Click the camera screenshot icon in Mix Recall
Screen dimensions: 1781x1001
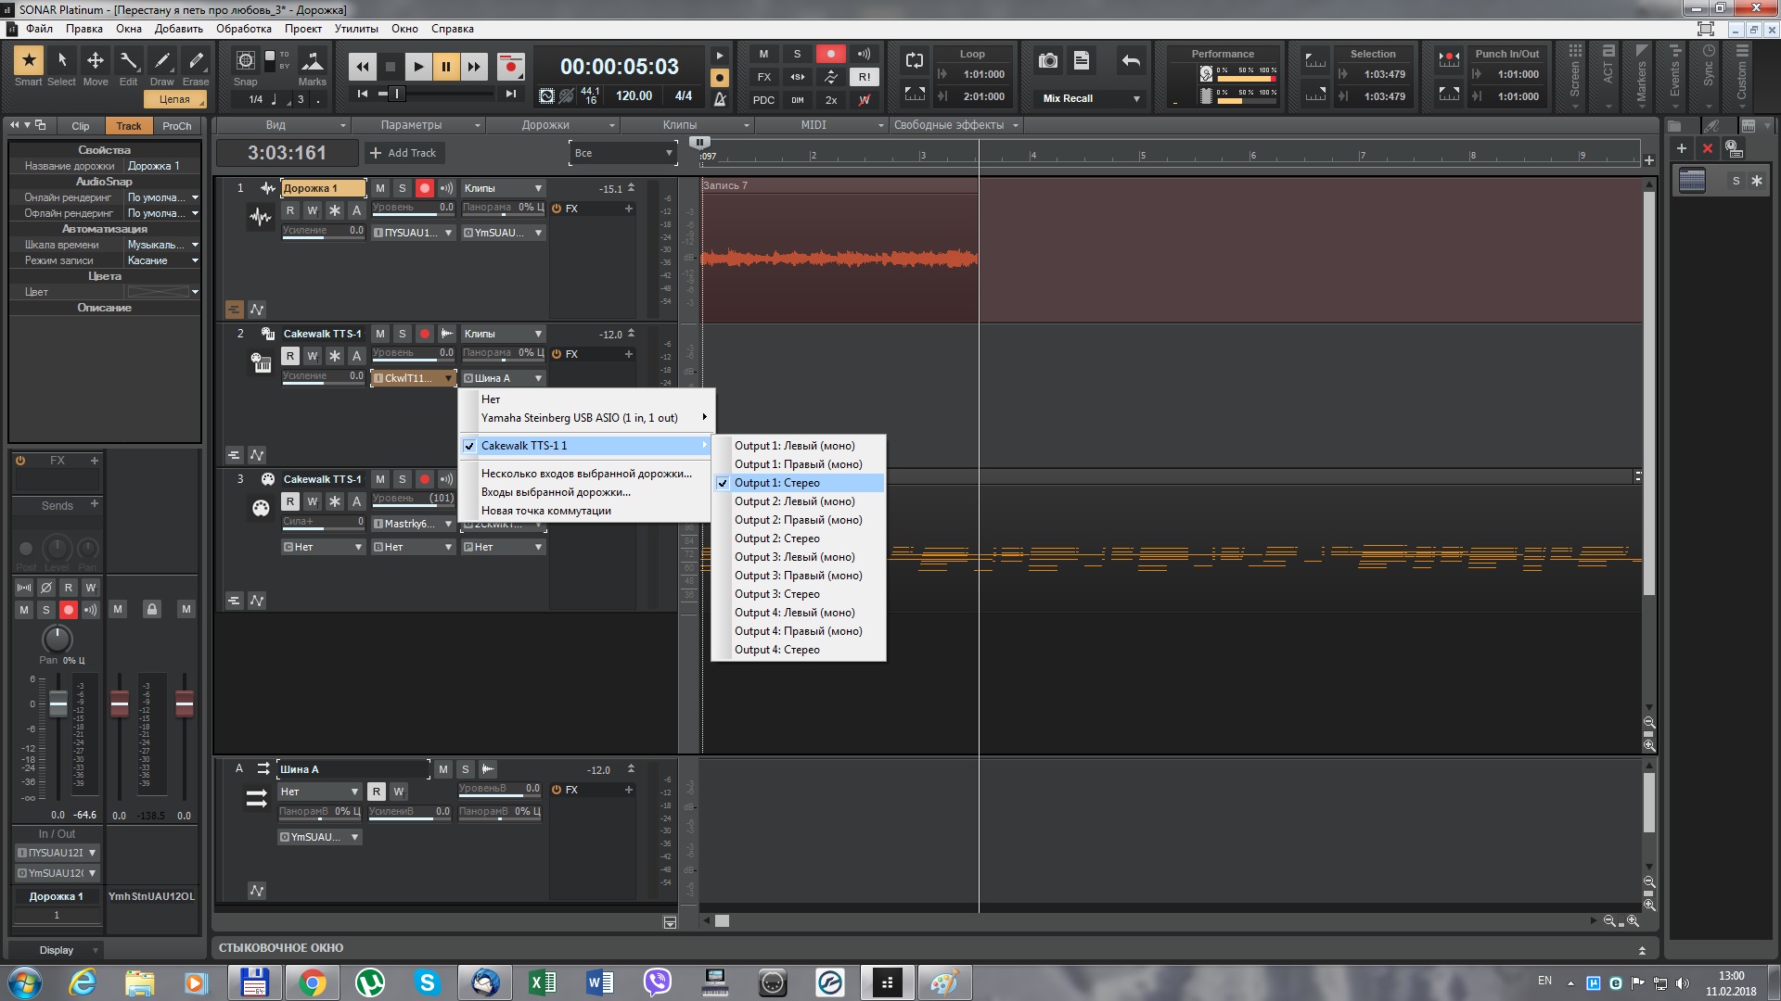(1048, 61)
